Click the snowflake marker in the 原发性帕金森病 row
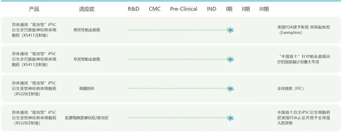Viewport: 342px width, 134px height. (x=230, y=30)
